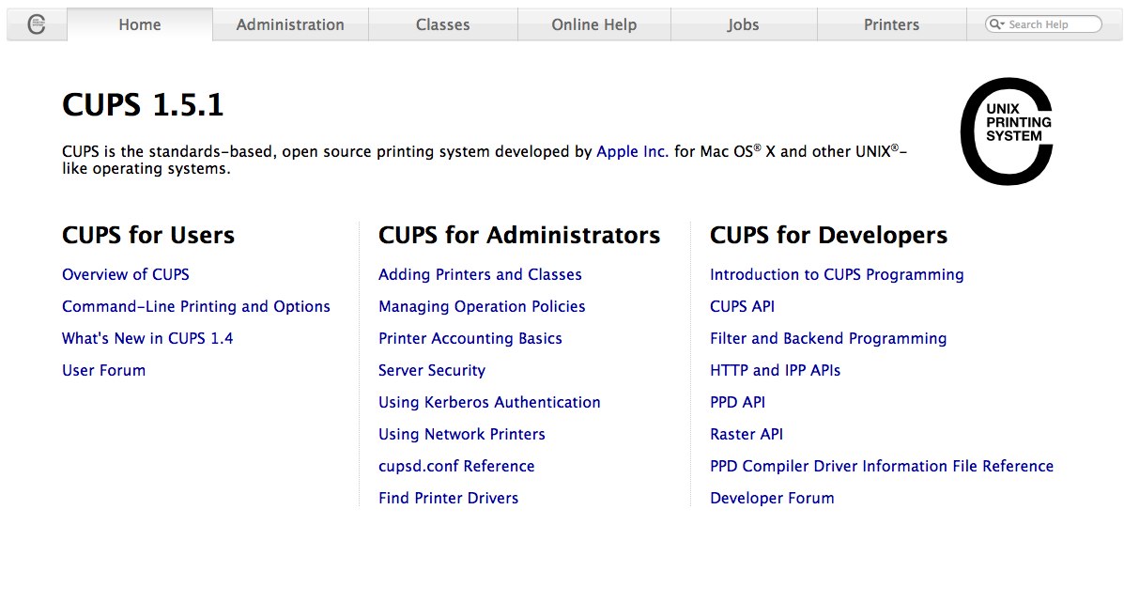
Task: Open the Online Help tab
Action: click(x=594, y=24)
